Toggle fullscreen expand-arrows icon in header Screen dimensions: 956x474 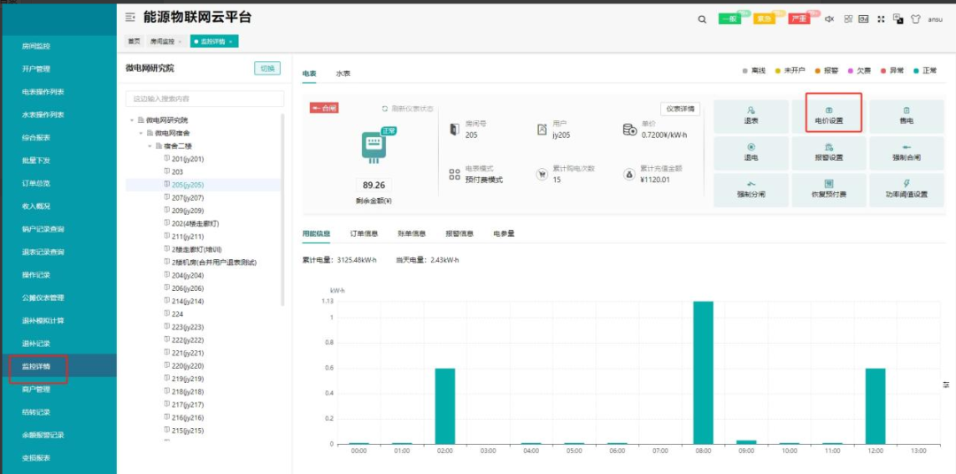point(881,19)
